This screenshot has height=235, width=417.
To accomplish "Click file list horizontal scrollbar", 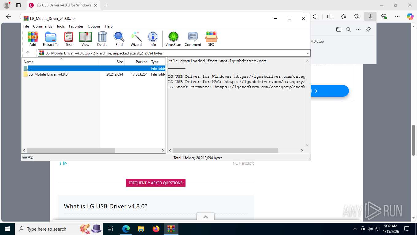I will pos(71,151).
